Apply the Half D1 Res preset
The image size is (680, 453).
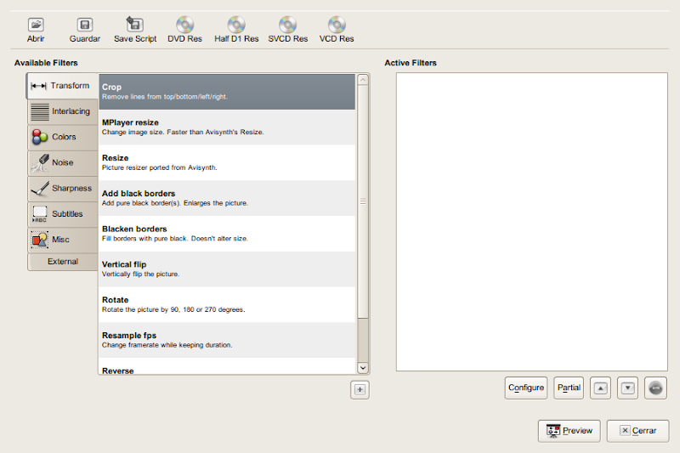236,25
